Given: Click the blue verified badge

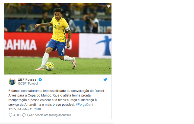Looking at the screenshot, I should [40, 80].
